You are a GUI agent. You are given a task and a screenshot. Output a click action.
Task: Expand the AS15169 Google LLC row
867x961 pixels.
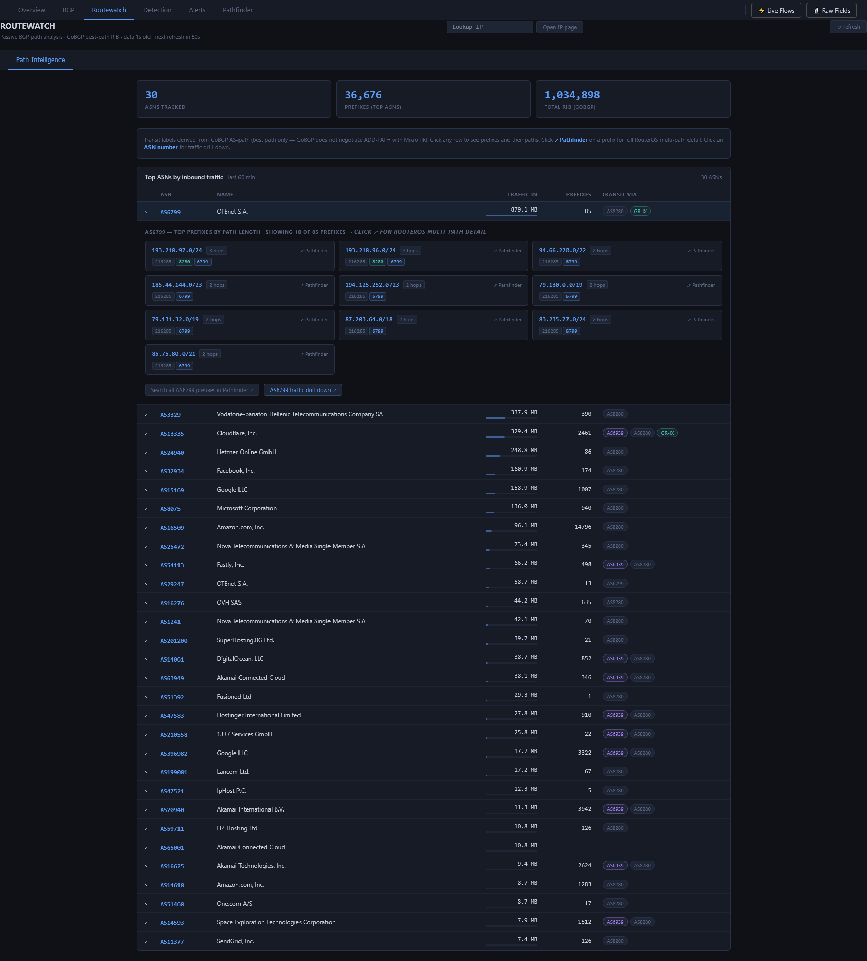(146, 490)
